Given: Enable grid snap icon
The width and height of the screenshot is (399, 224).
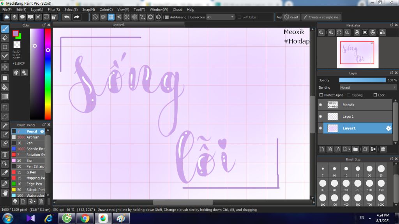Looking at the screenshot, I should tap(111, 17).
